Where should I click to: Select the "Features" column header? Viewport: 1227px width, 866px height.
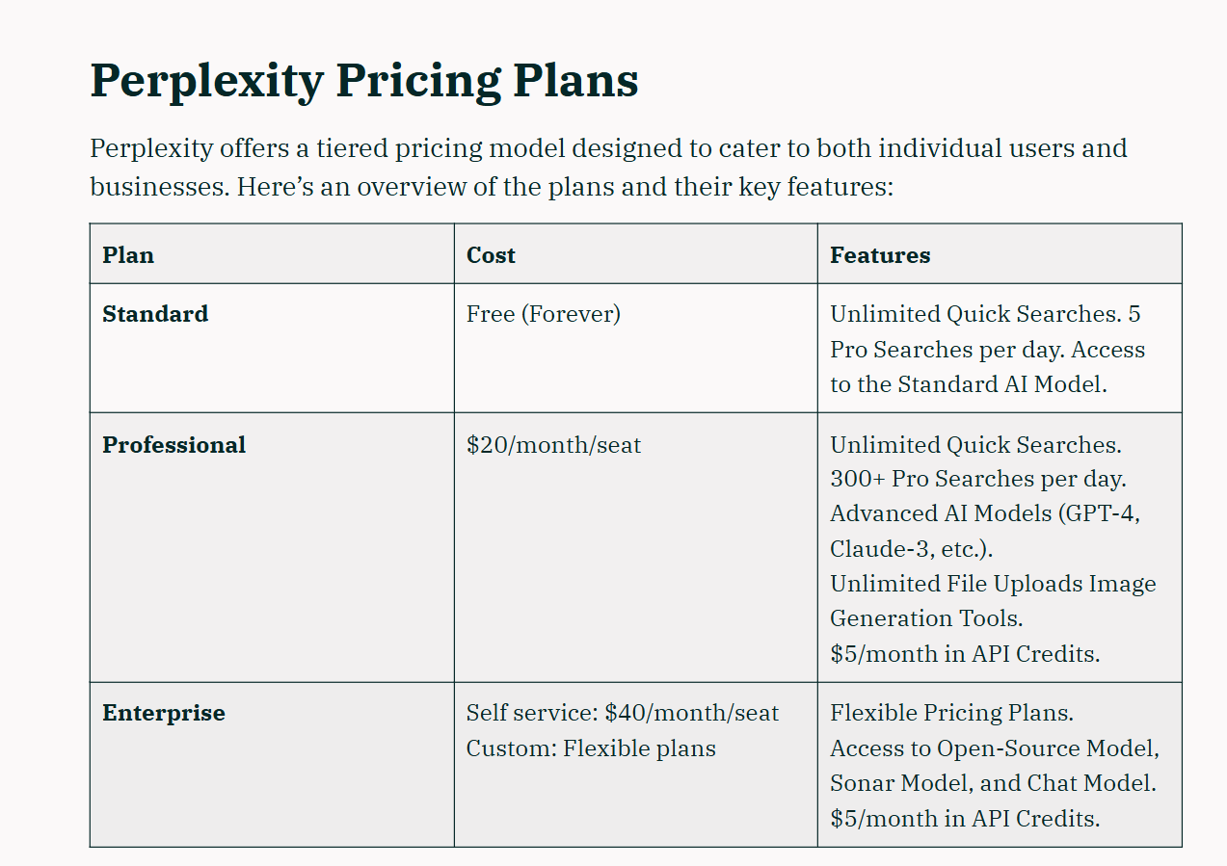coord(880,255)
